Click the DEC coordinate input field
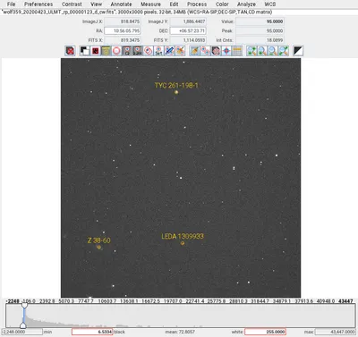The width and height of the screenshot is (358, 337). pos(188,30)
